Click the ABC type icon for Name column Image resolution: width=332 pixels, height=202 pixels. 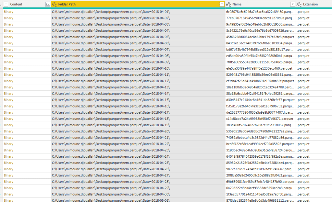click(228, 4)
